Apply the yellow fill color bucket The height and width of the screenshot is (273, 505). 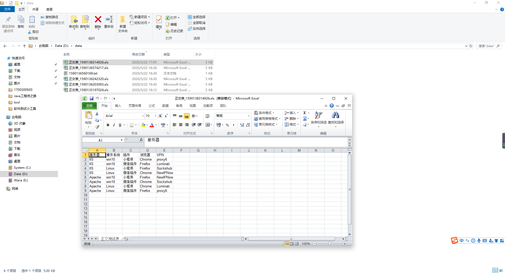(143, 125)
